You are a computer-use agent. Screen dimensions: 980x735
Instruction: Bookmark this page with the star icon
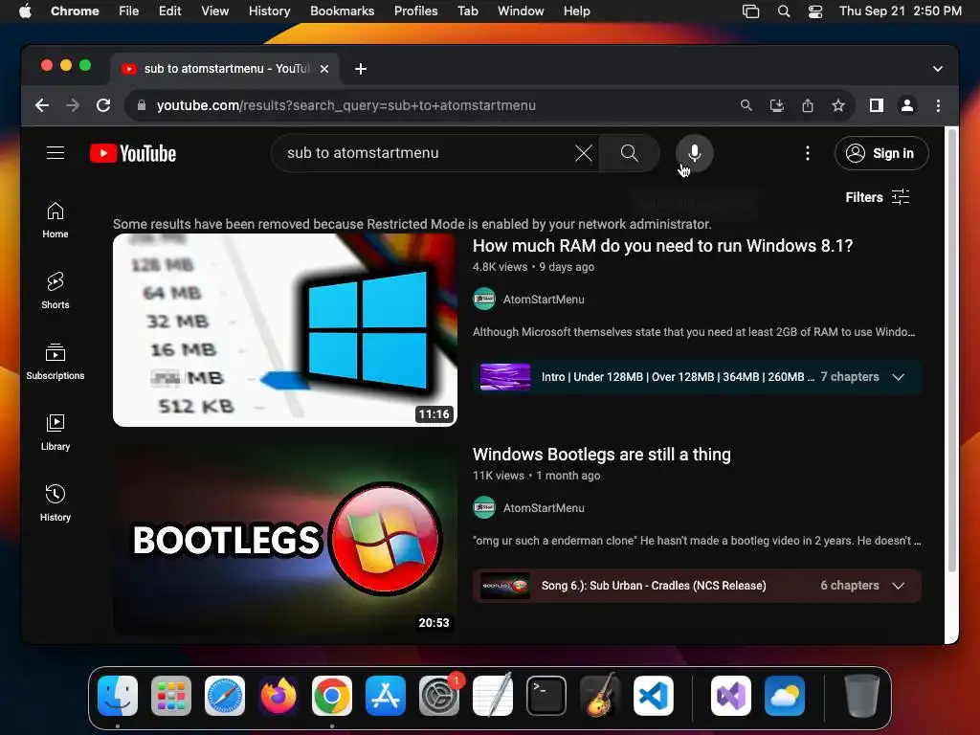[x=838, y=105]
